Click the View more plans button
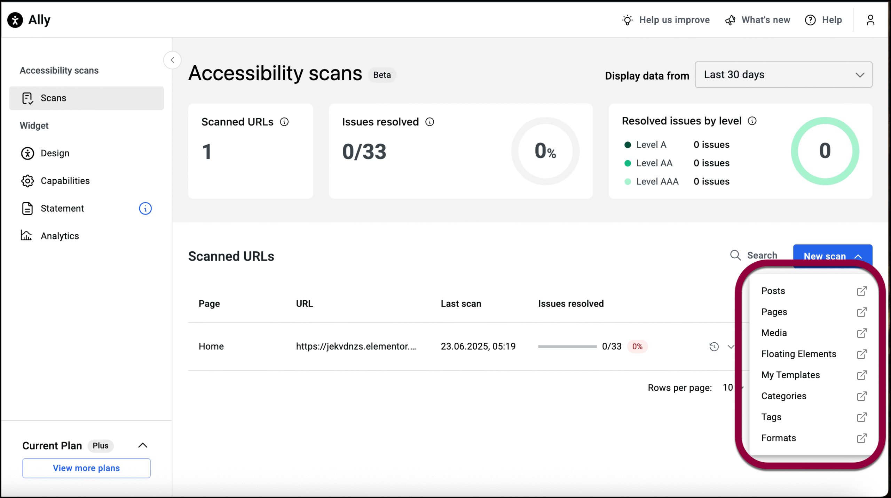This screenshot has height=498, width=891. pos(86,468)
